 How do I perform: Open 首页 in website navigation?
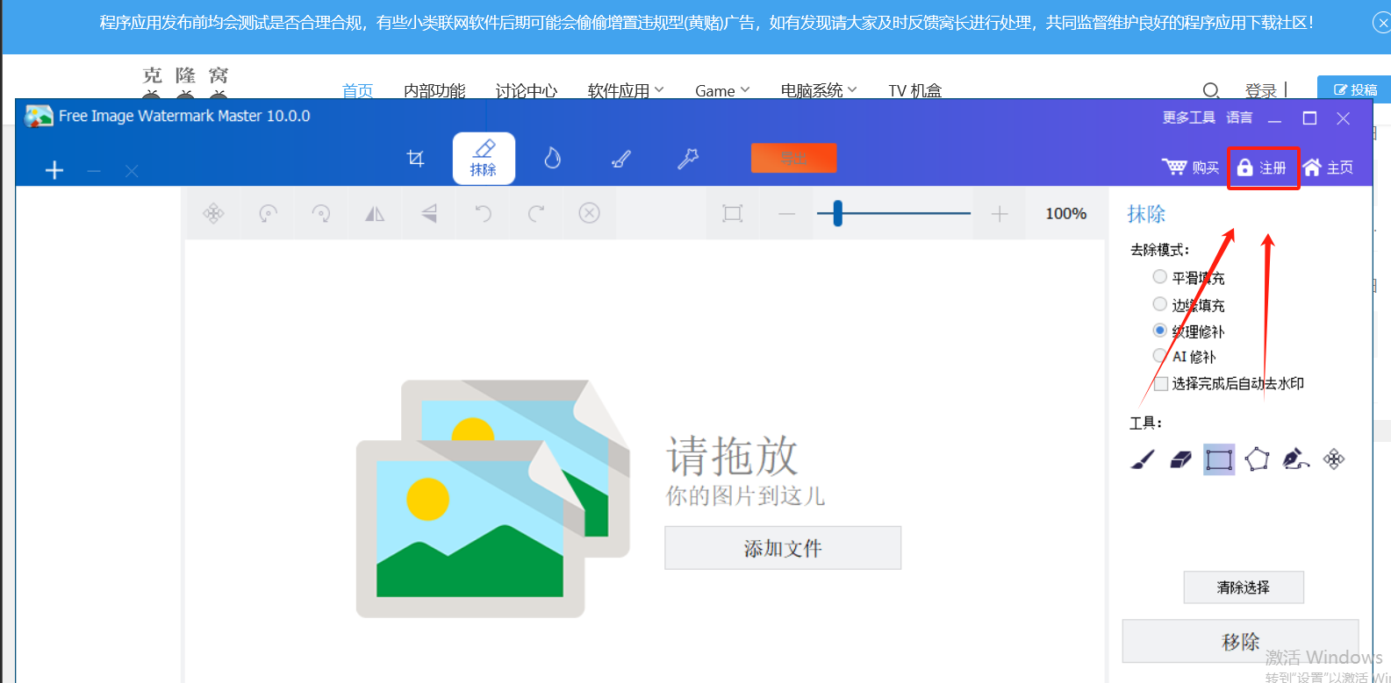click(357, 90)
